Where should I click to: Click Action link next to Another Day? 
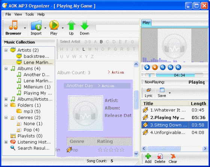[106, 86]
